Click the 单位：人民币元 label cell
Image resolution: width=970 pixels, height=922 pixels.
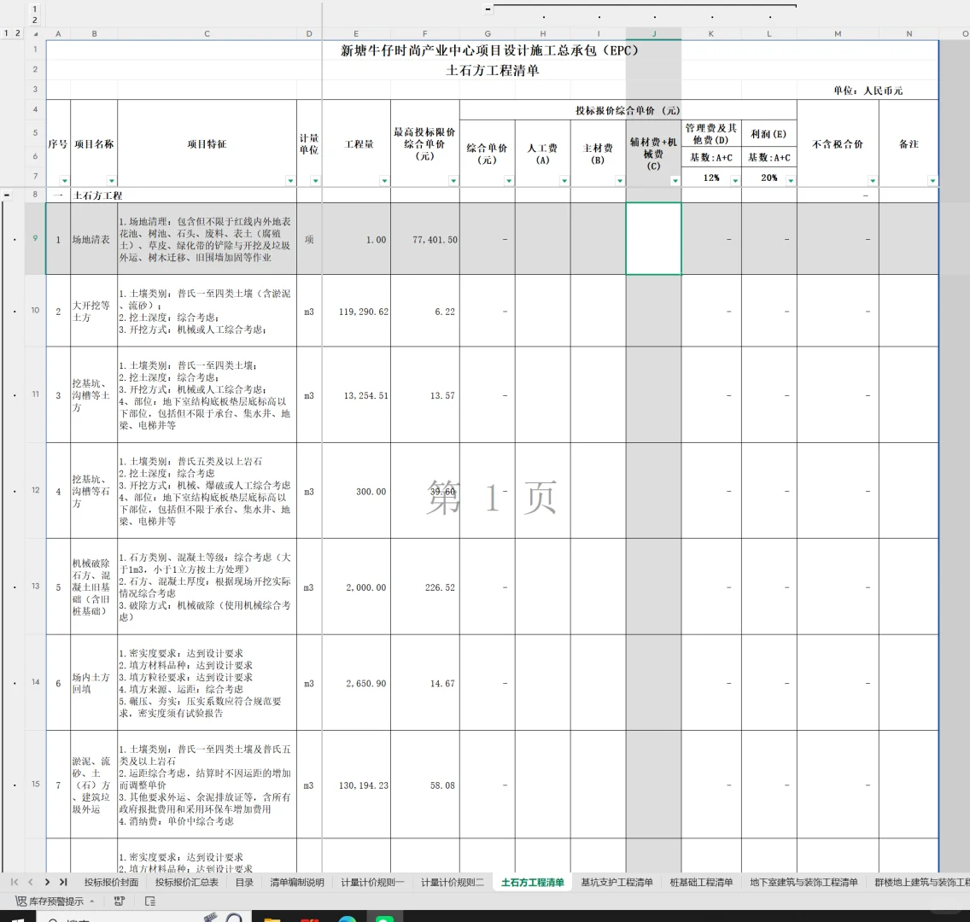pyautogui.click(x=868, y=90)
